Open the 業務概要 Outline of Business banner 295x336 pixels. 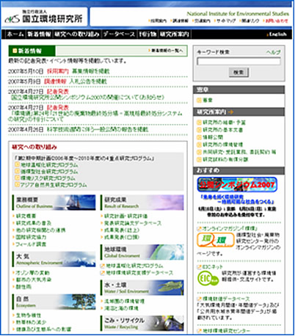point(54,202)
